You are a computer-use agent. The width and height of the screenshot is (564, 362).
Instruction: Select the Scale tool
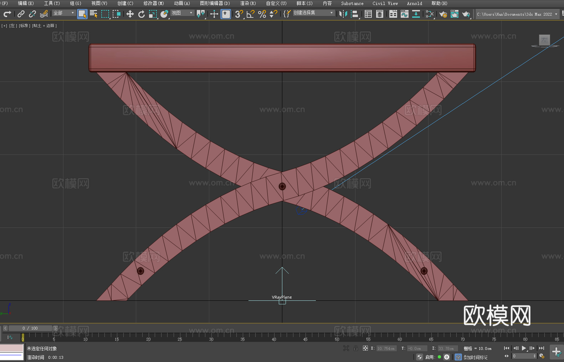(x=153, y=14)
